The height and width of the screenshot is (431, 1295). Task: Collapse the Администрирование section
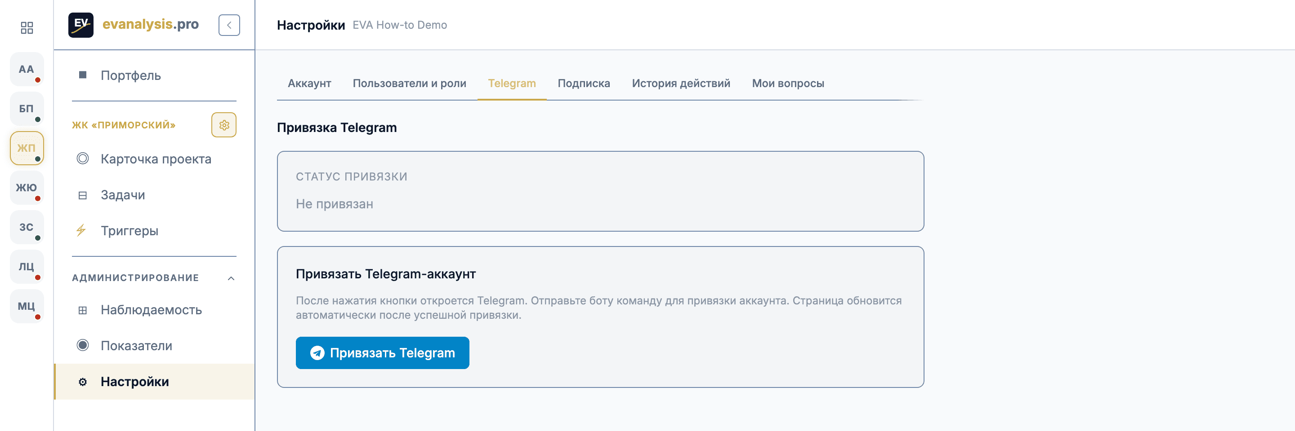231,278
